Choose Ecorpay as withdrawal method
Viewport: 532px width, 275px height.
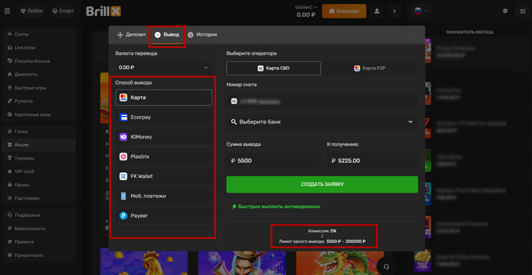pyautogui.click(x=164, y=118)
